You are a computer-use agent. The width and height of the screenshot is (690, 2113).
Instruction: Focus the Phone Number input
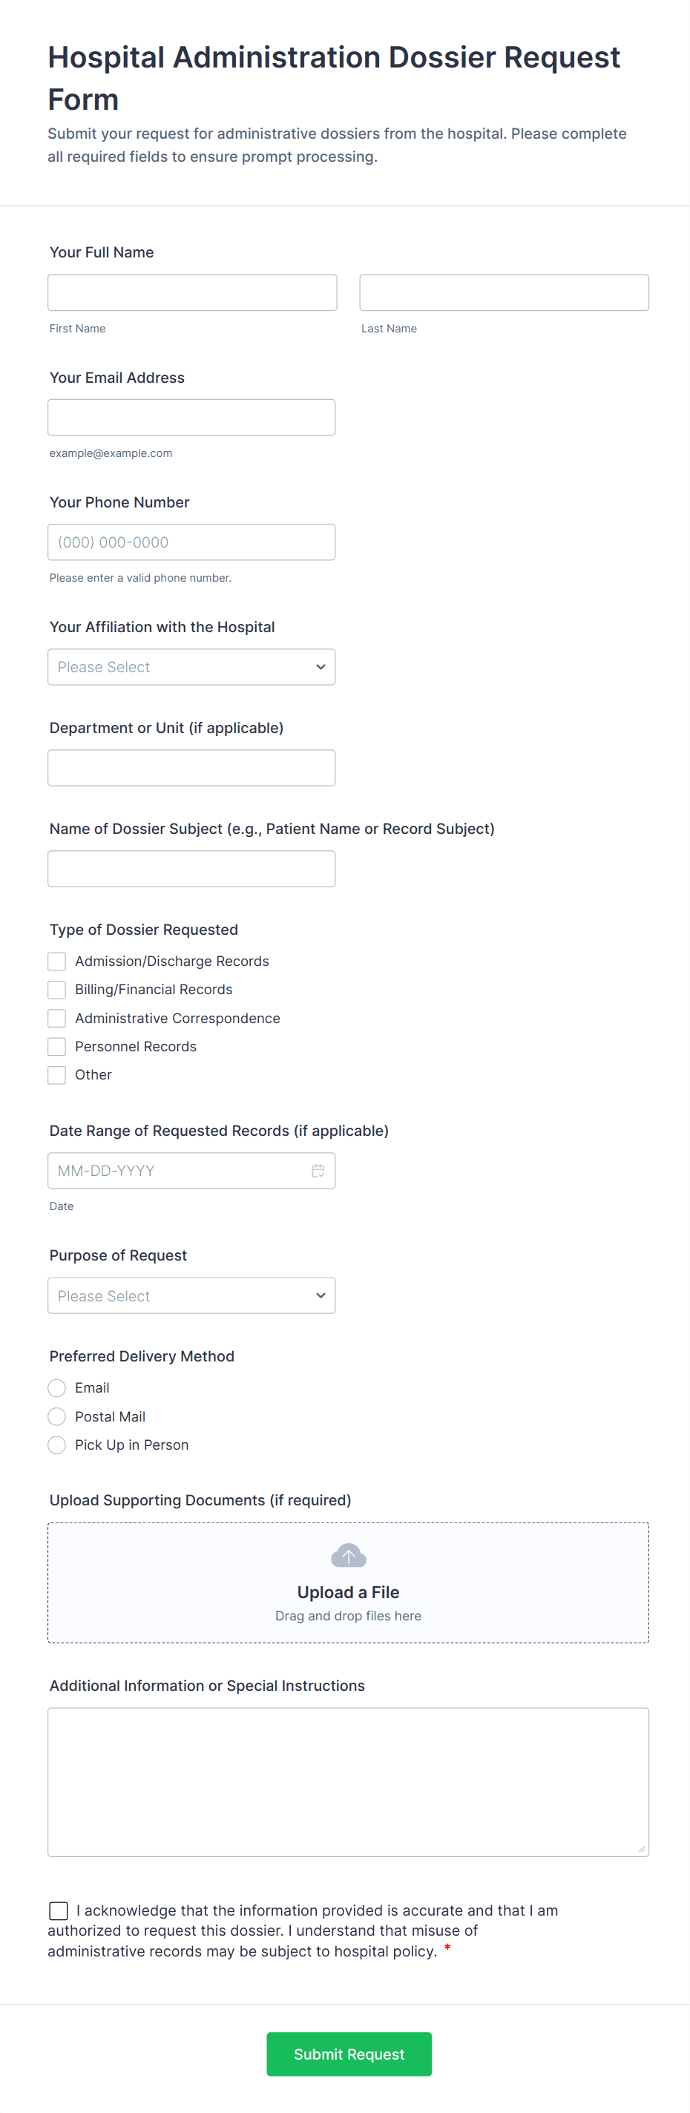pos(191,542)
